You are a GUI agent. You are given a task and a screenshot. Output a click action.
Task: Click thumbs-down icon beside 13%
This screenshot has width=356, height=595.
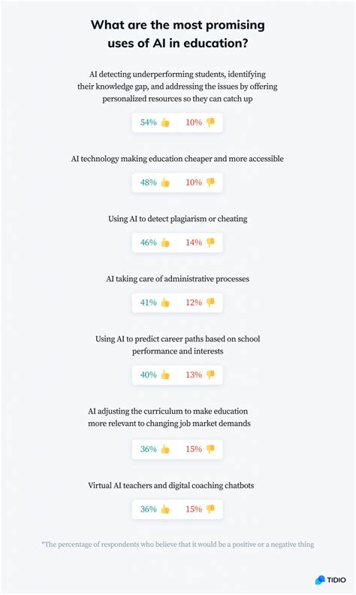[x=210, y=375]
